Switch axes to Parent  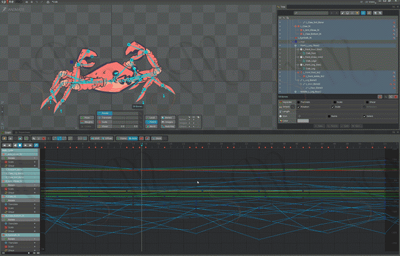pyautogui.click(x=152, y=122)
